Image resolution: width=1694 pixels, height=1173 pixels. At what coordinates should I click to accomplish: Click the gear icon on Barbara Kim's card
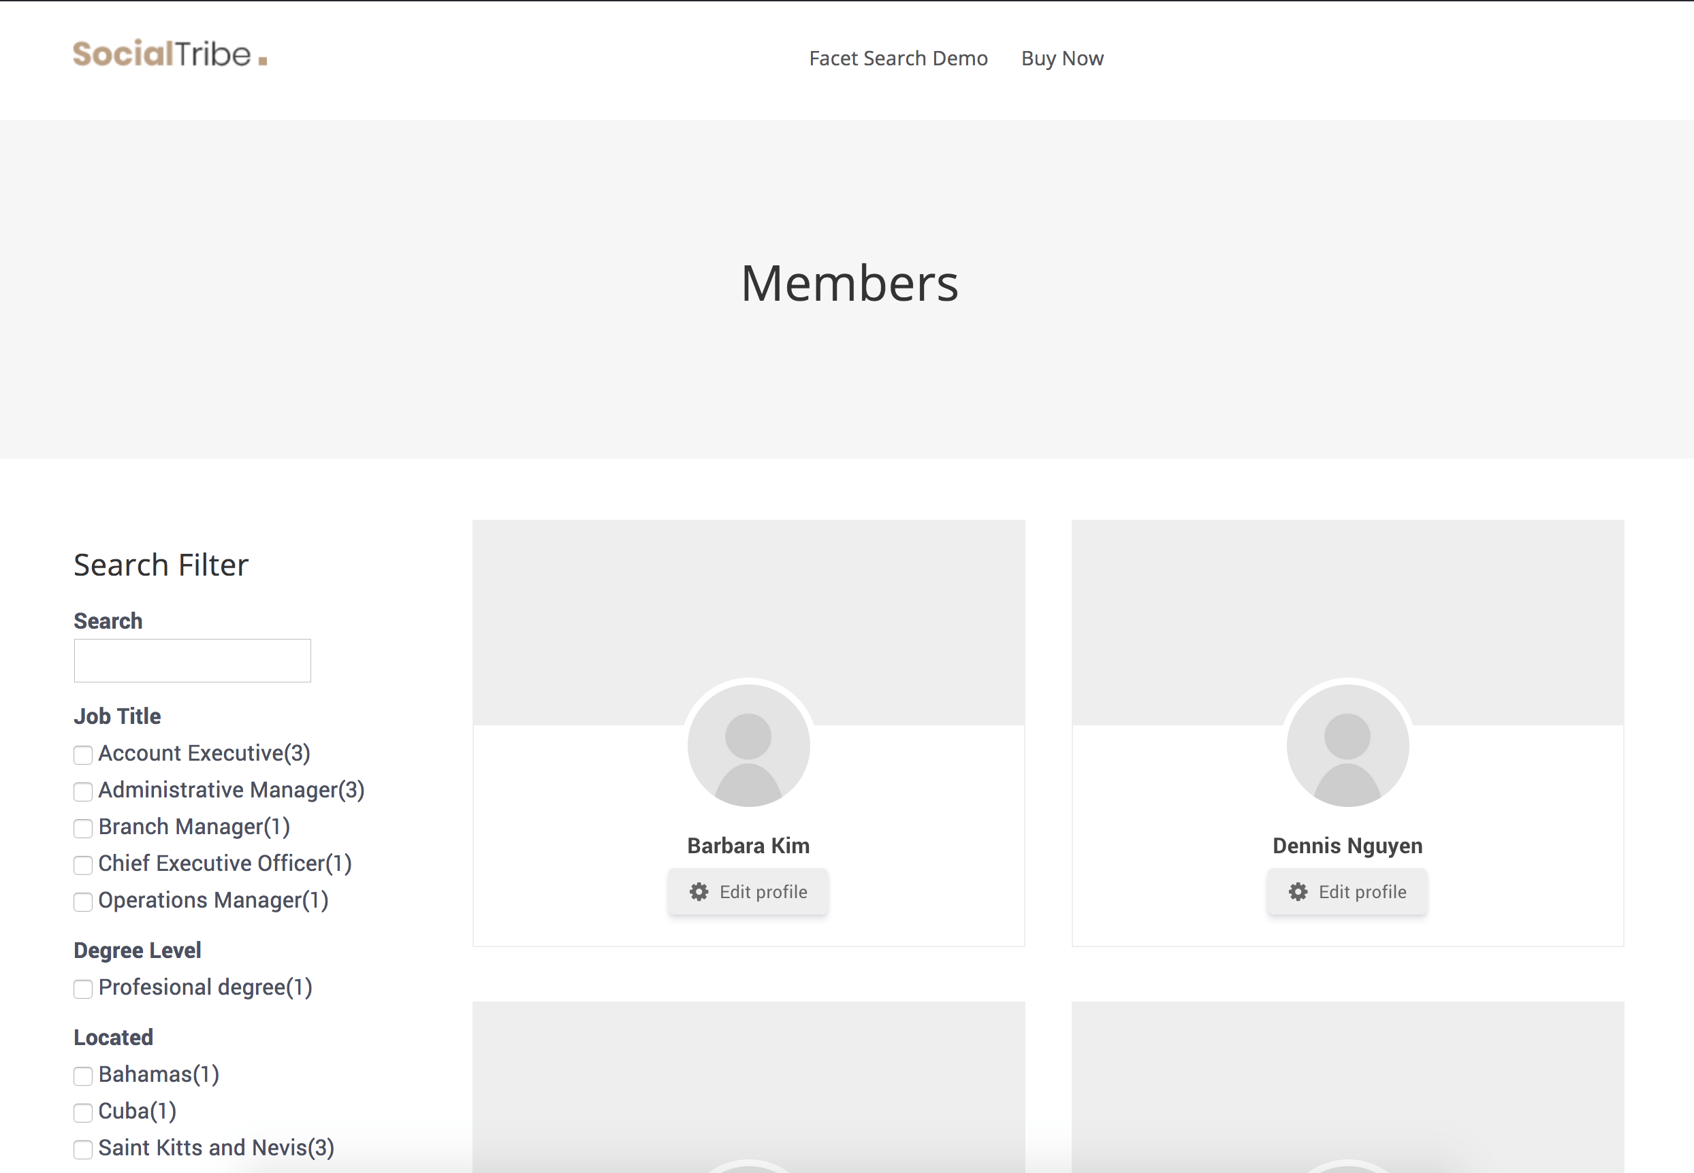[699, 891]
